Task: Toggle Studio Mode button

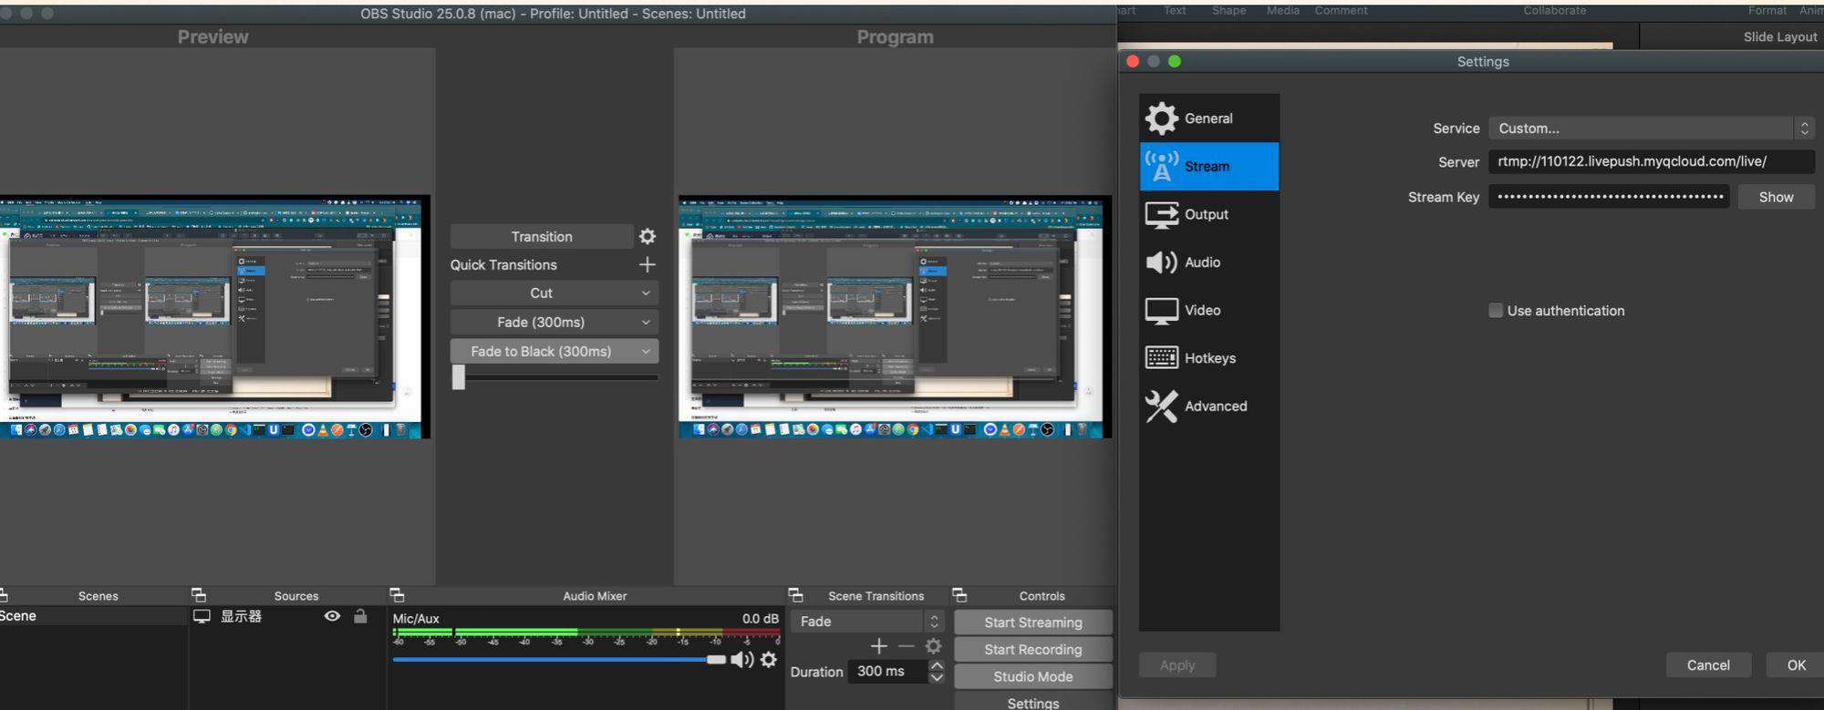Action: click(1033, 676)
